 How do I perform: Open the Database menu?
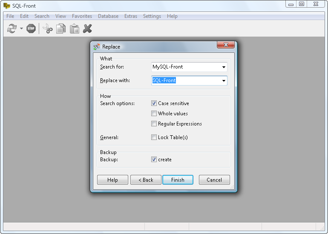108,16
